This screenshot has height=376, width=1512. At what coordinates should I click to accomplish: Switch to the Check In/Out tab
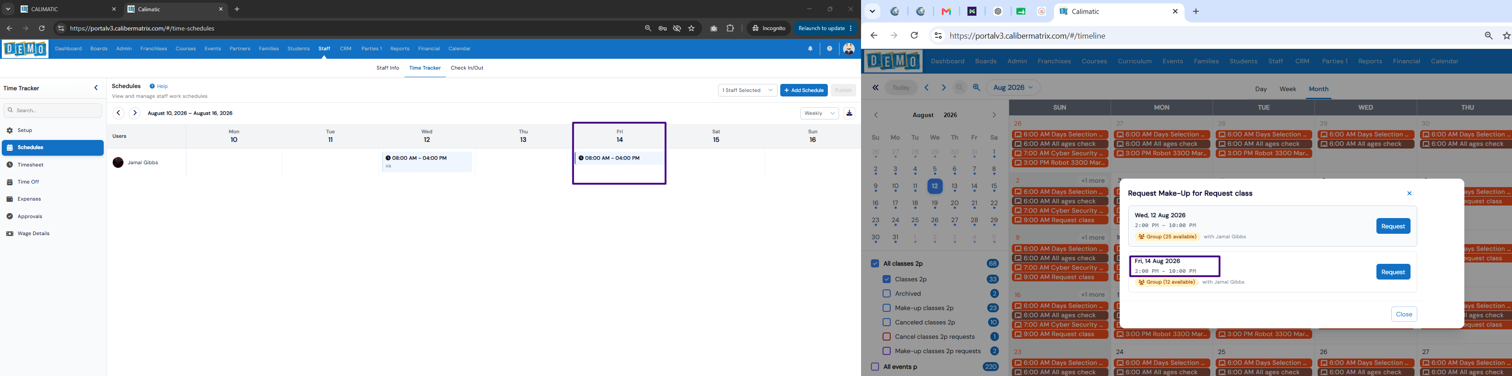pos(467,68)
